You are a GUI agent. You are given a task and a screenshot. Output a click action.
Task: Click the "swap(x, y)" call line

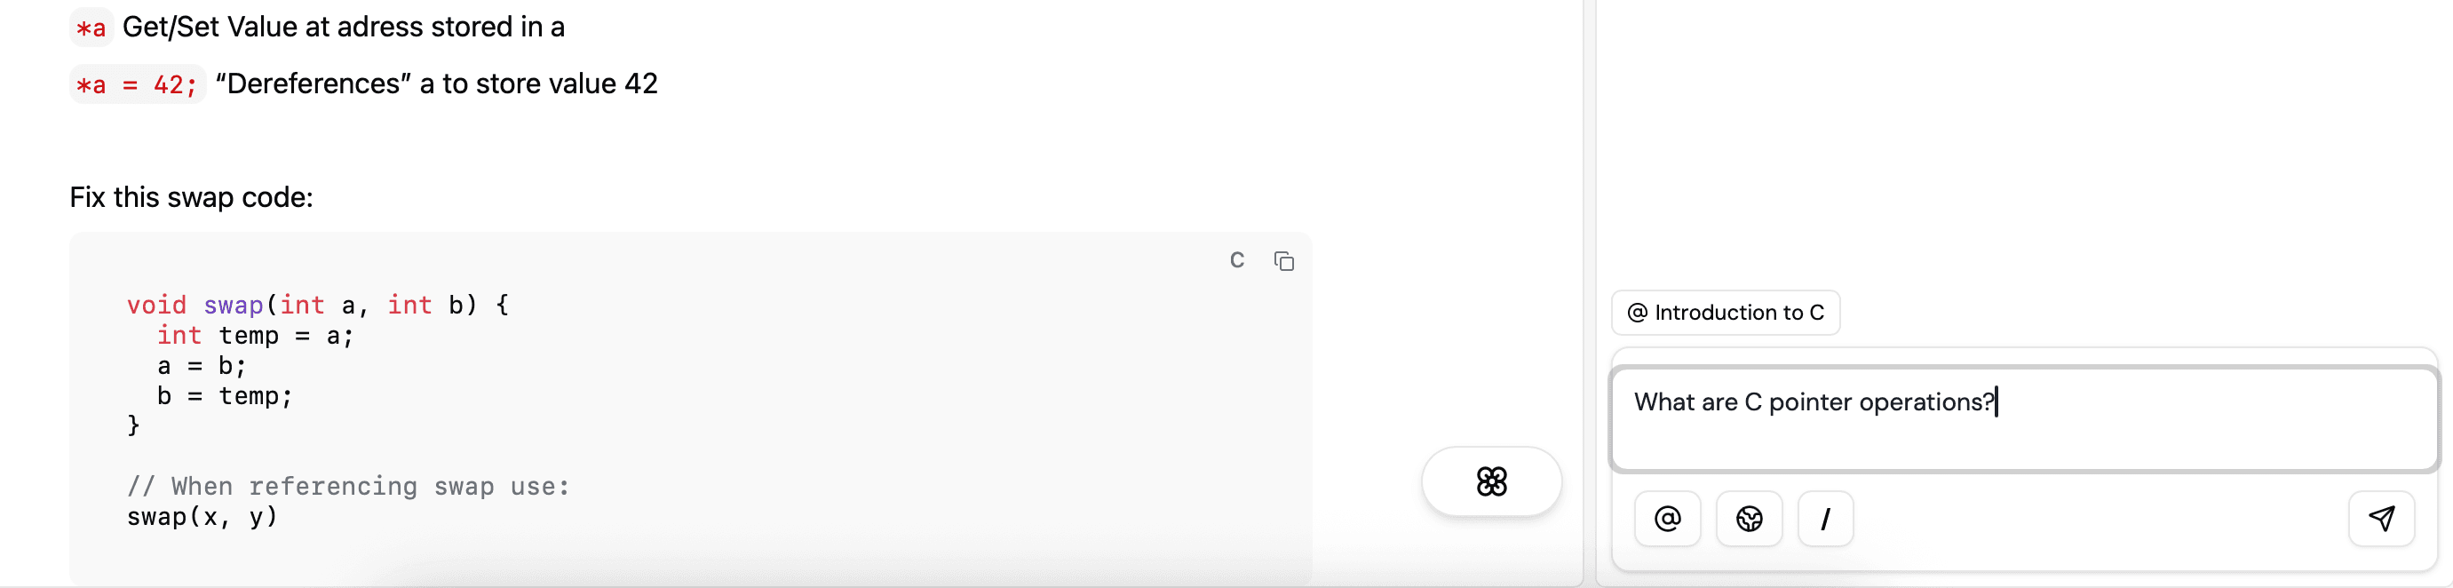pyautogui.click(x=202, y=517)
